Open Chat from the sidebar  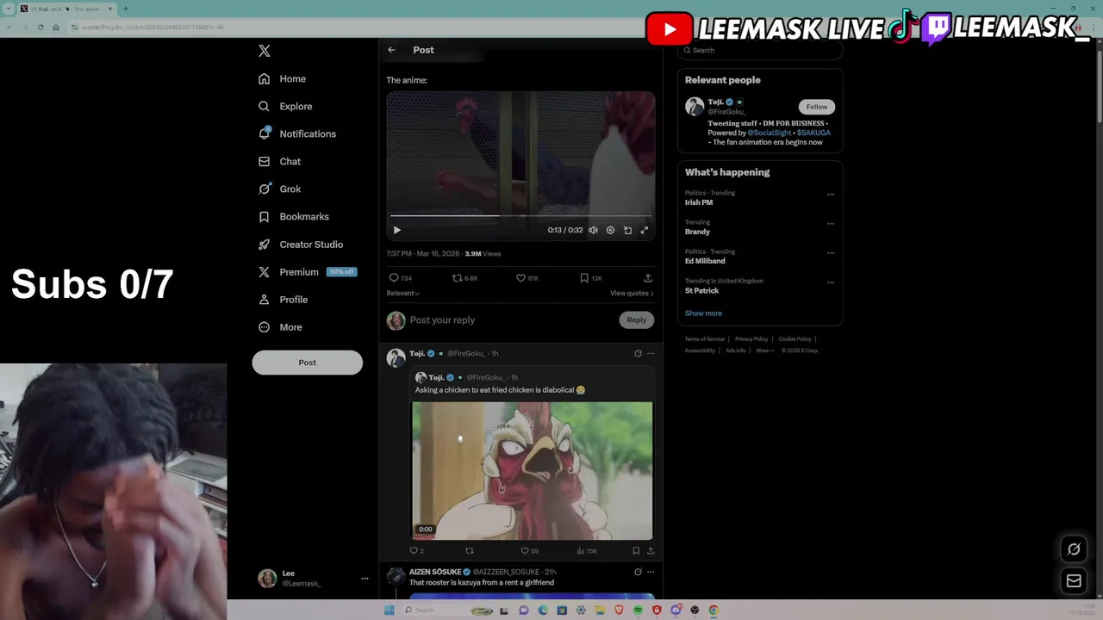tap(279, 161)
